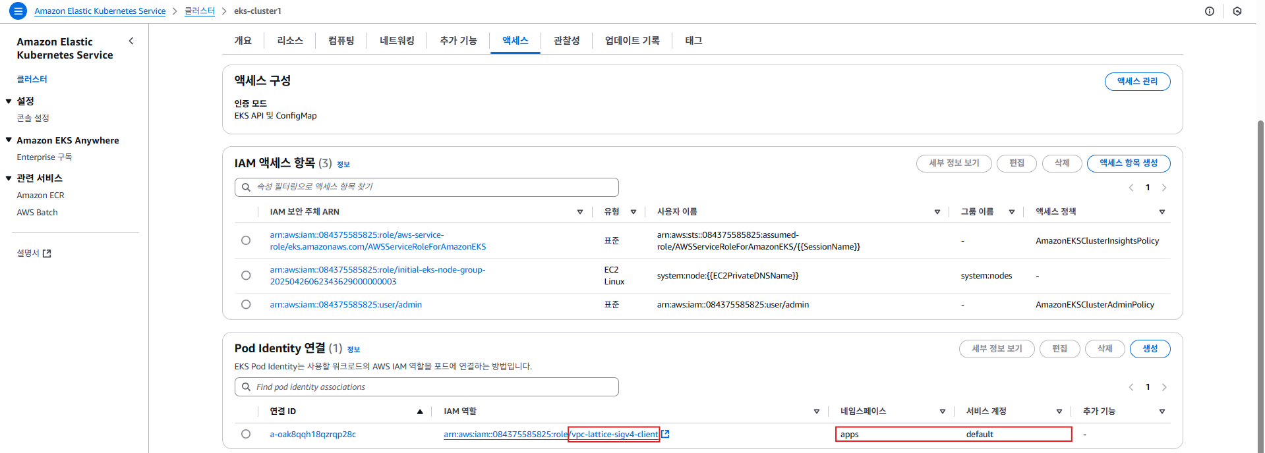Image resolution: width=1265 pixels, height=453 pixels.
Task: Open Amazon Elastic Kubernetes Service breadcrumb
Action: 100,11
